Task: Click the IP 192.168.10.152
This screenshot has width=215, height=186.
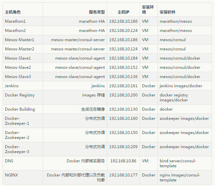Action: coord(123,67)
